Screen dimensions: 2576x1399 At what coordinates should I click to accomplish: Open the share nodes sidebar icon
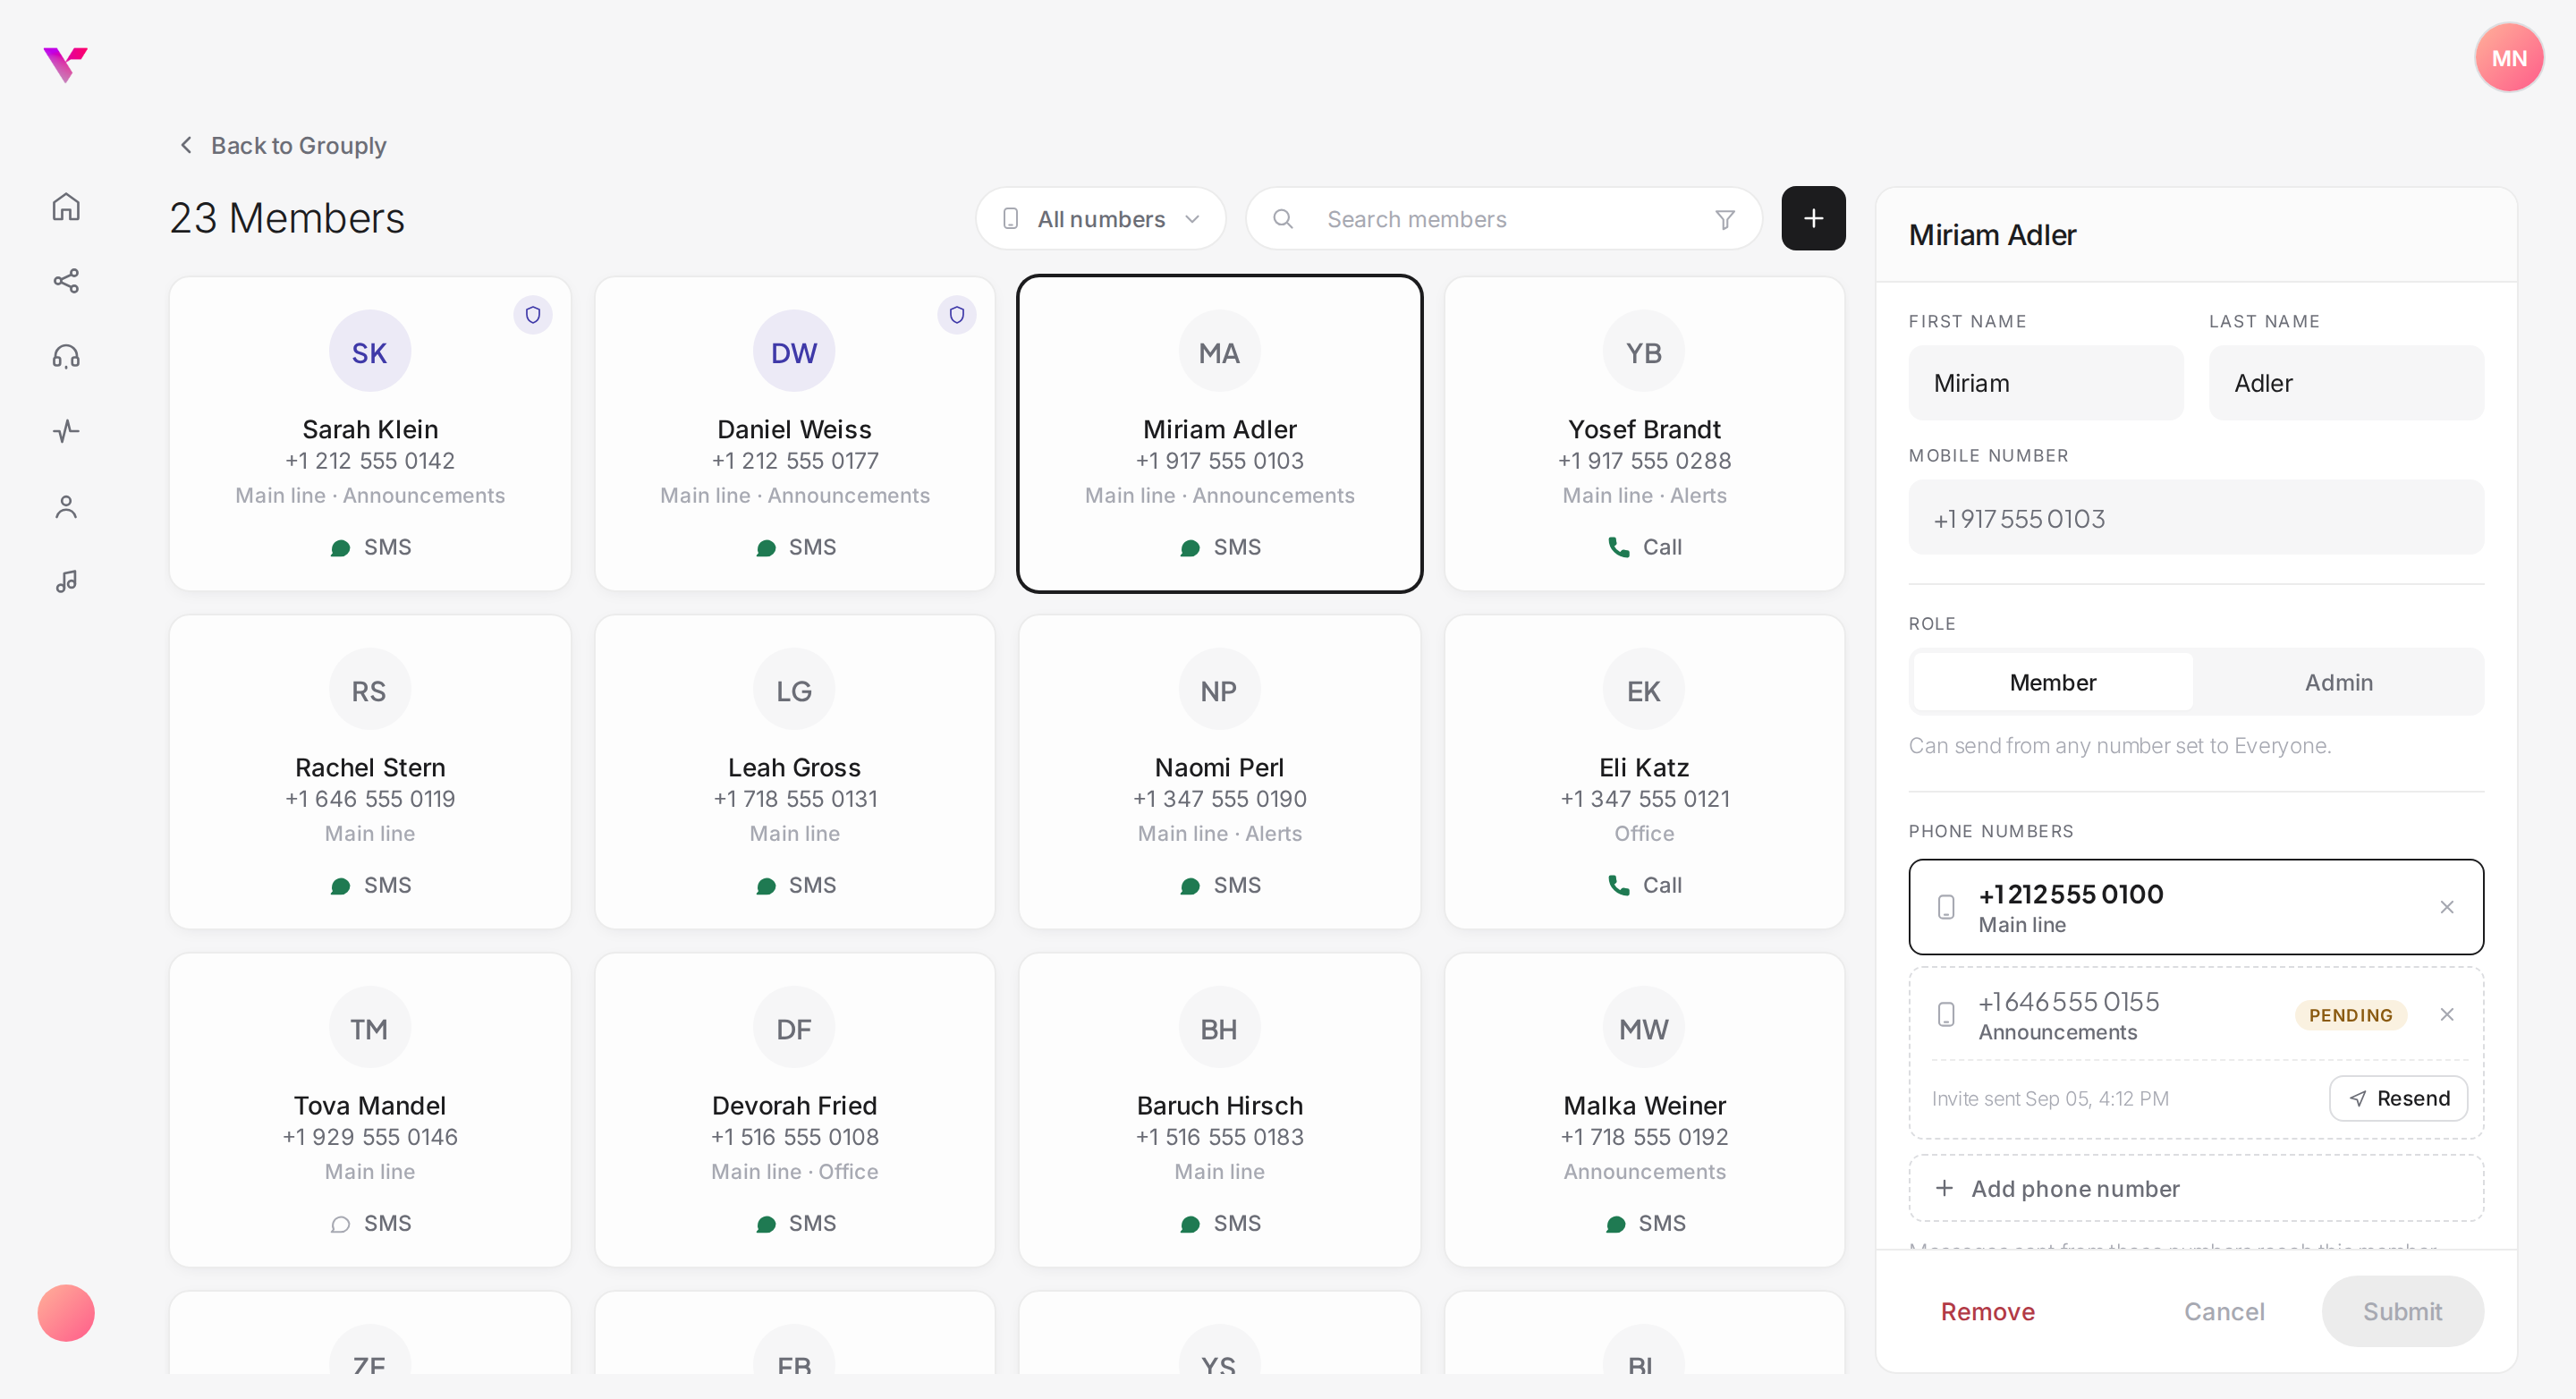pos(66,281)
